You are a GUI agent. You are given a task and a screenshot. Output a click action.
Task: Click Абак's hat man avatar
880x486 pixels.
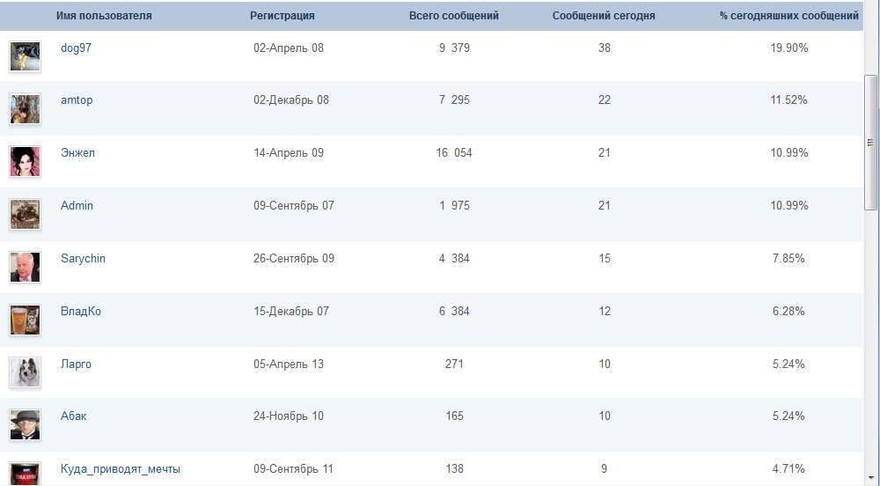point(26,425)
